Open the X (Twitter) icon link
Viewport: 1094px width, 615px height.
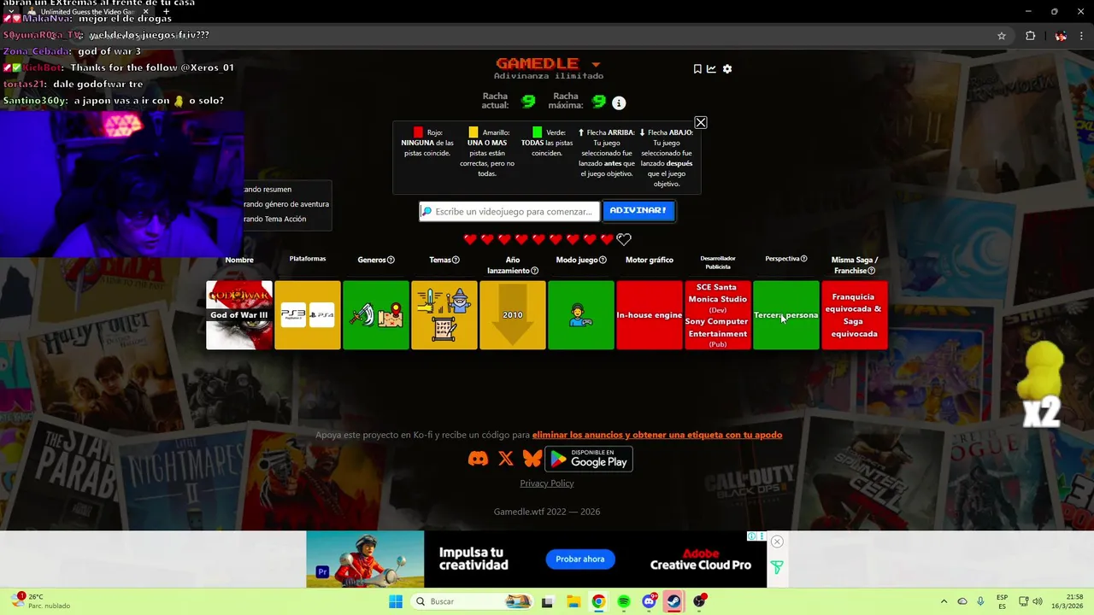click(506, 459)
